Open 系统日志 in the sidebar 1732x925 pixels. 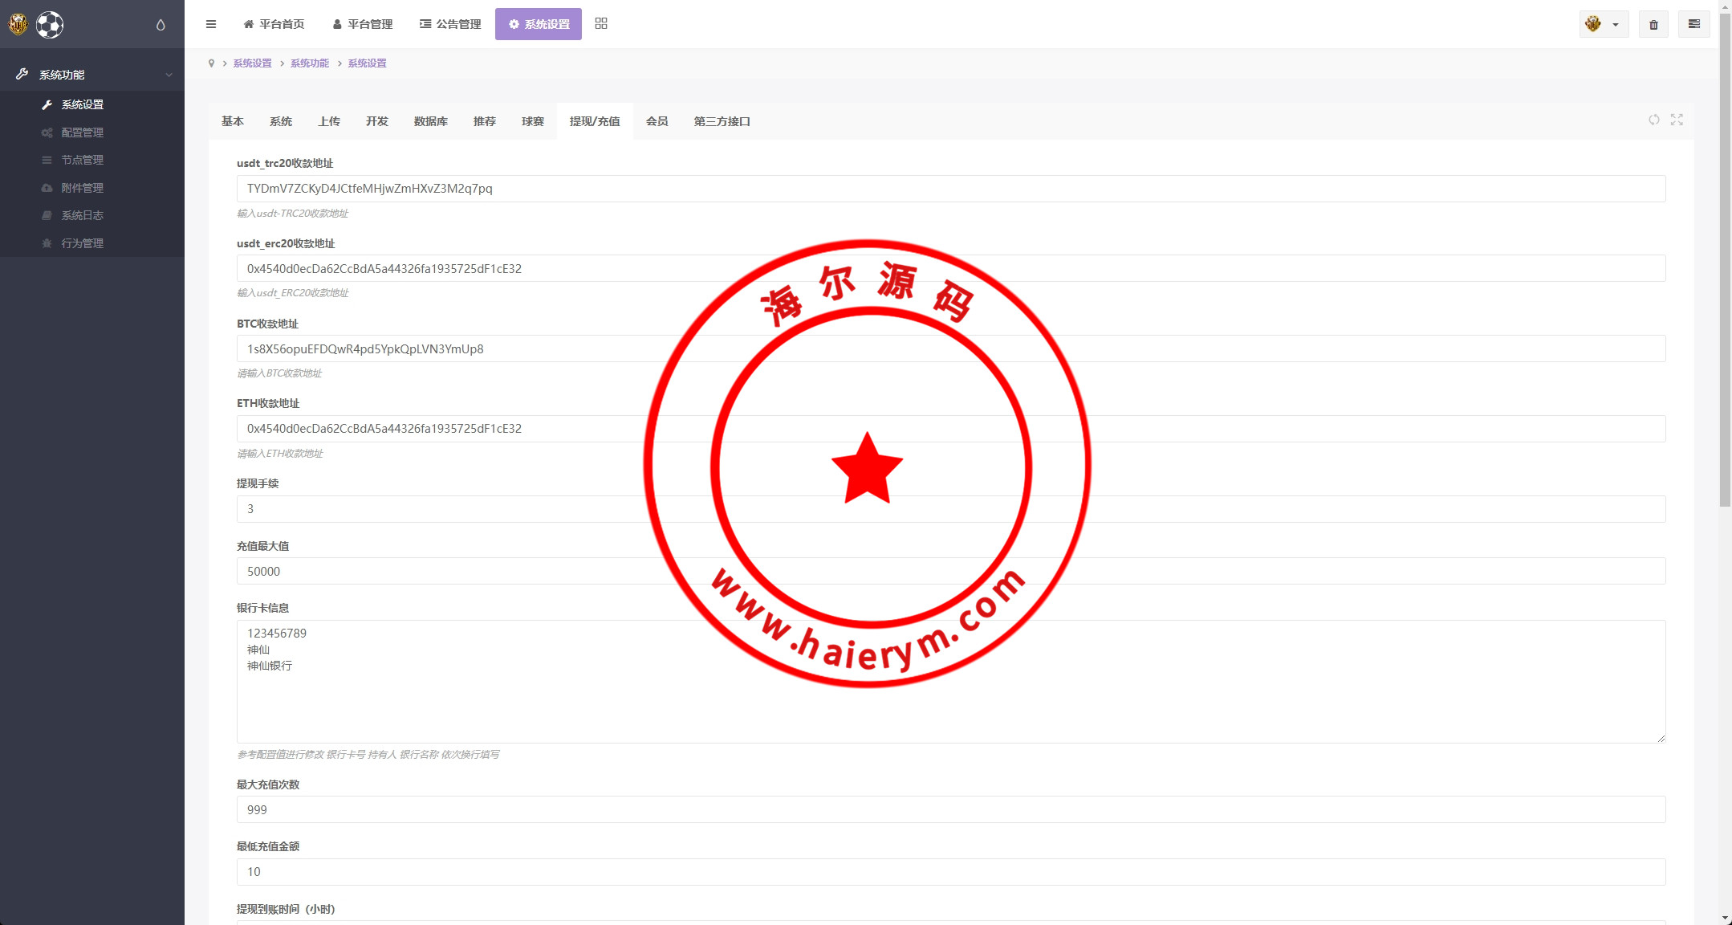click(x=82, y=215)
